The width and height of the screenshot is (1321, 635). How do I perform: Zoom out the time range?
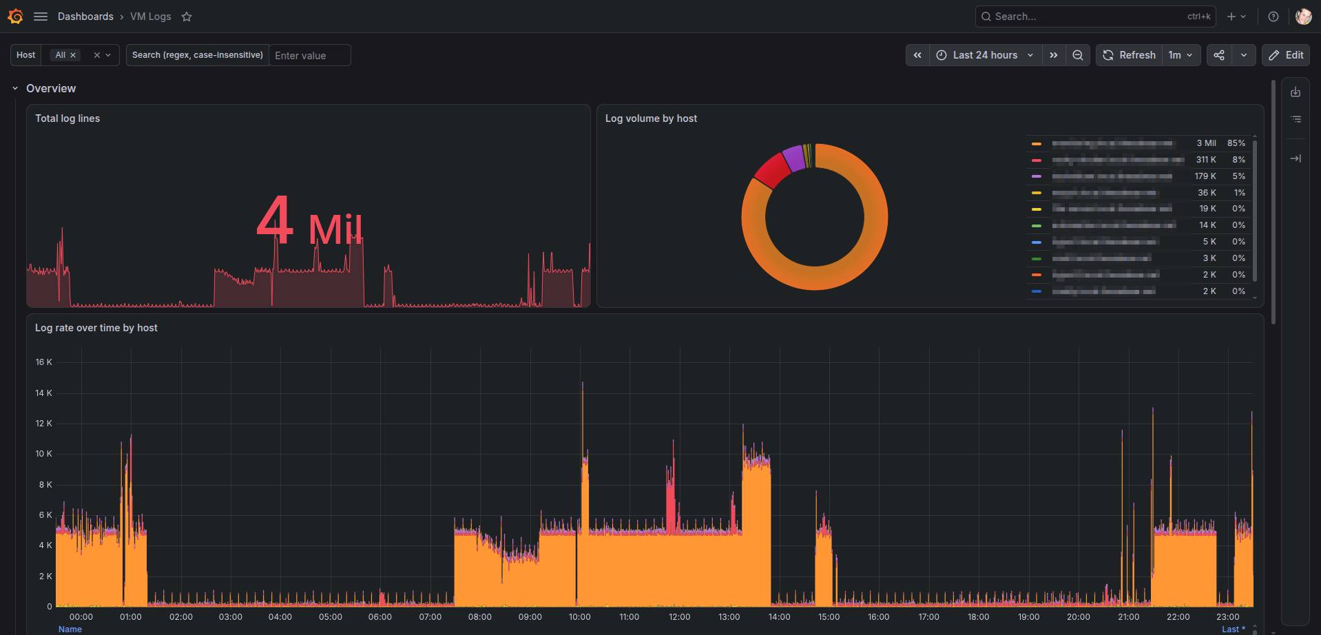(x=1078, y=55)
